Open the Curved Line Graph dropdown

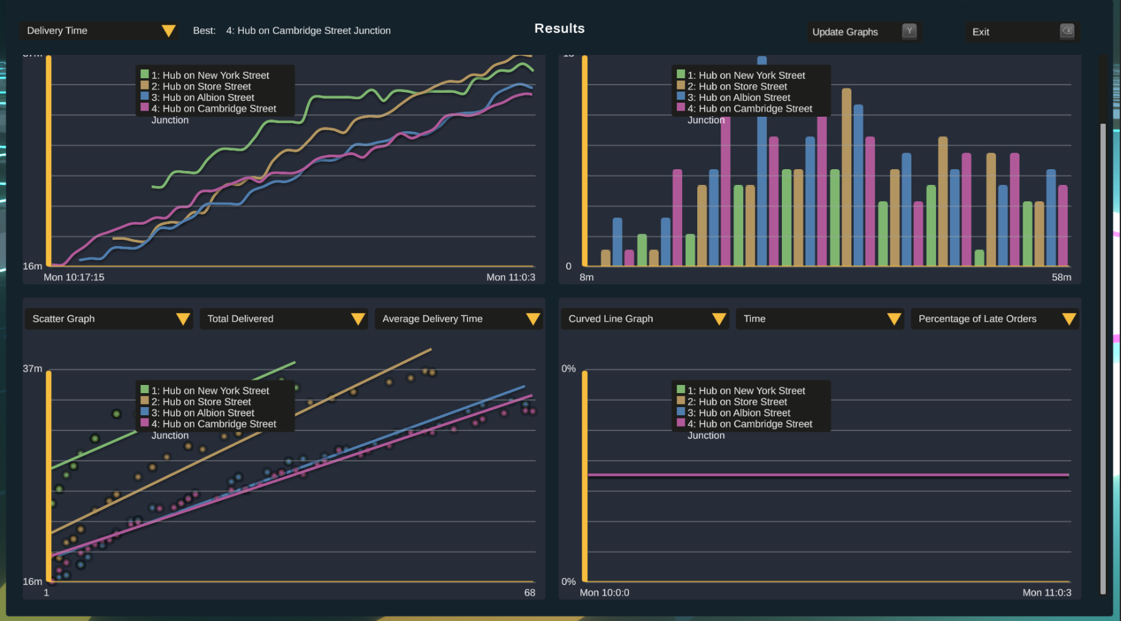tap(644, 319)
